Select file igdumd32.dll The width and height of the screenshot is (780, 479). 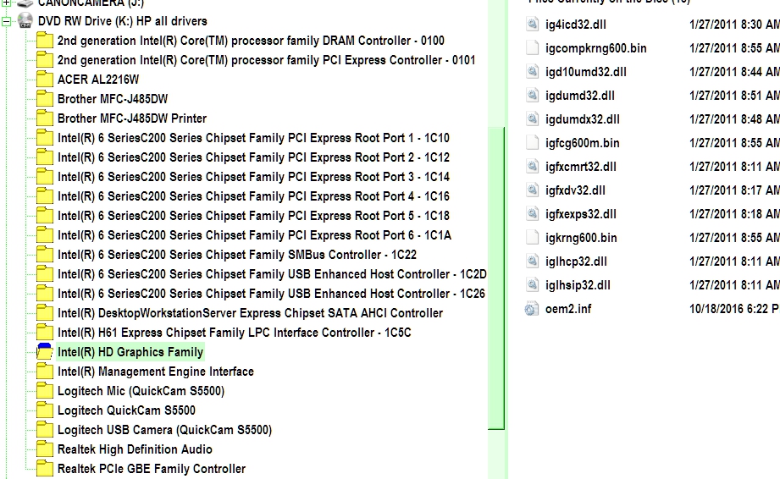580,96
